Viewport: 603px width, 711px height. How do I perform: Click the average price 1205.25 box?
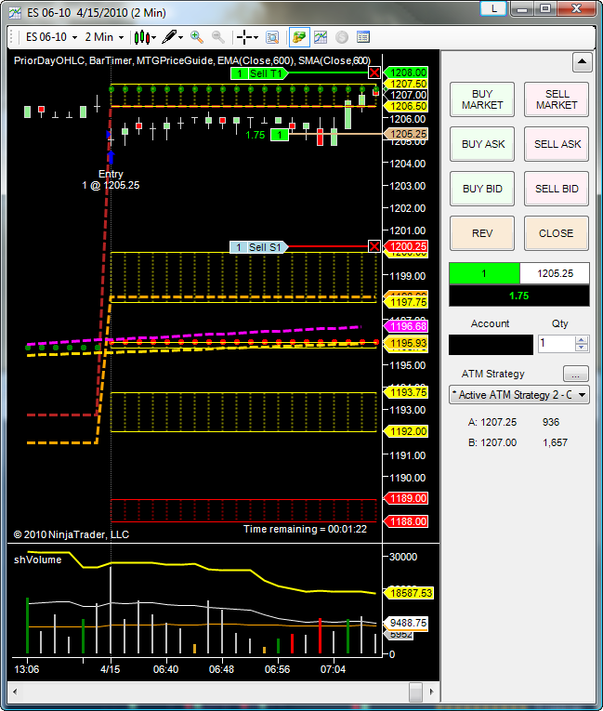(555, 273)
